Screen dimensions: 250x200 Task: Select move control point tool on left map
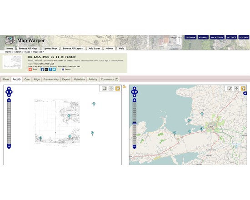pos(111,89)
